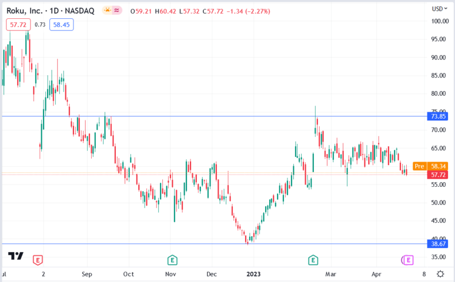The image size is (455, 282).
Task: Open the TradingView logo
Action: pos(15,256)
